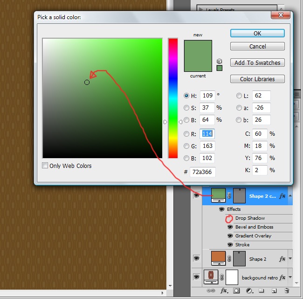Click the chain link icon on Shape 2 layer
303x299 pixels.
click(x=229, y=258)
